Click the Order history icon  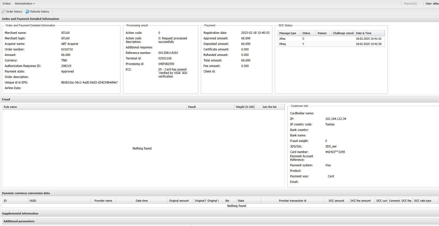(3, 12)
